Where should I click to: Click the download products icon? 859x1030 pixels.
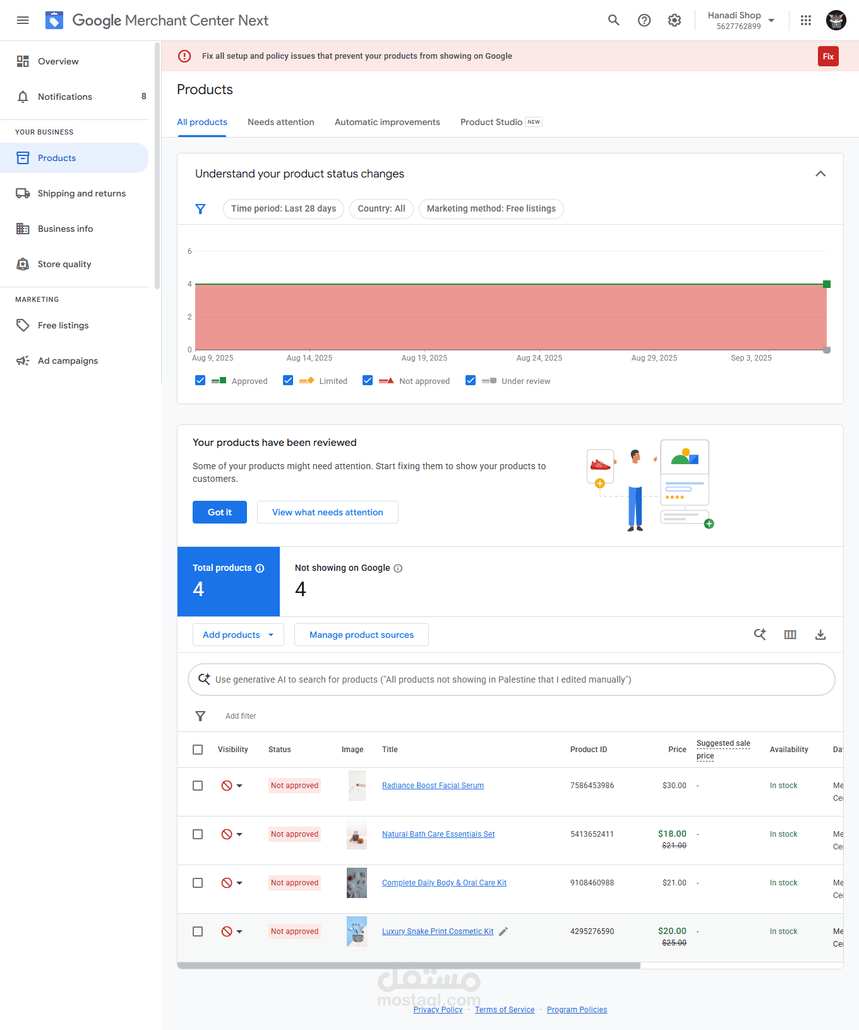820,635
